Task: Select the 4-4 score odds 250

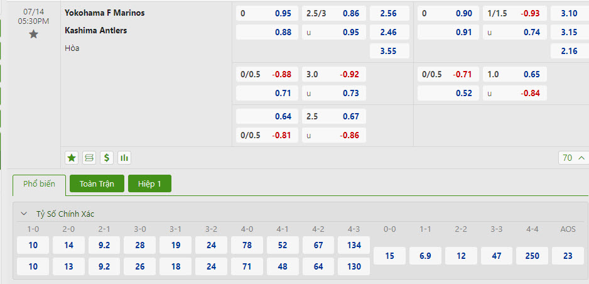Action: (532, 256)
